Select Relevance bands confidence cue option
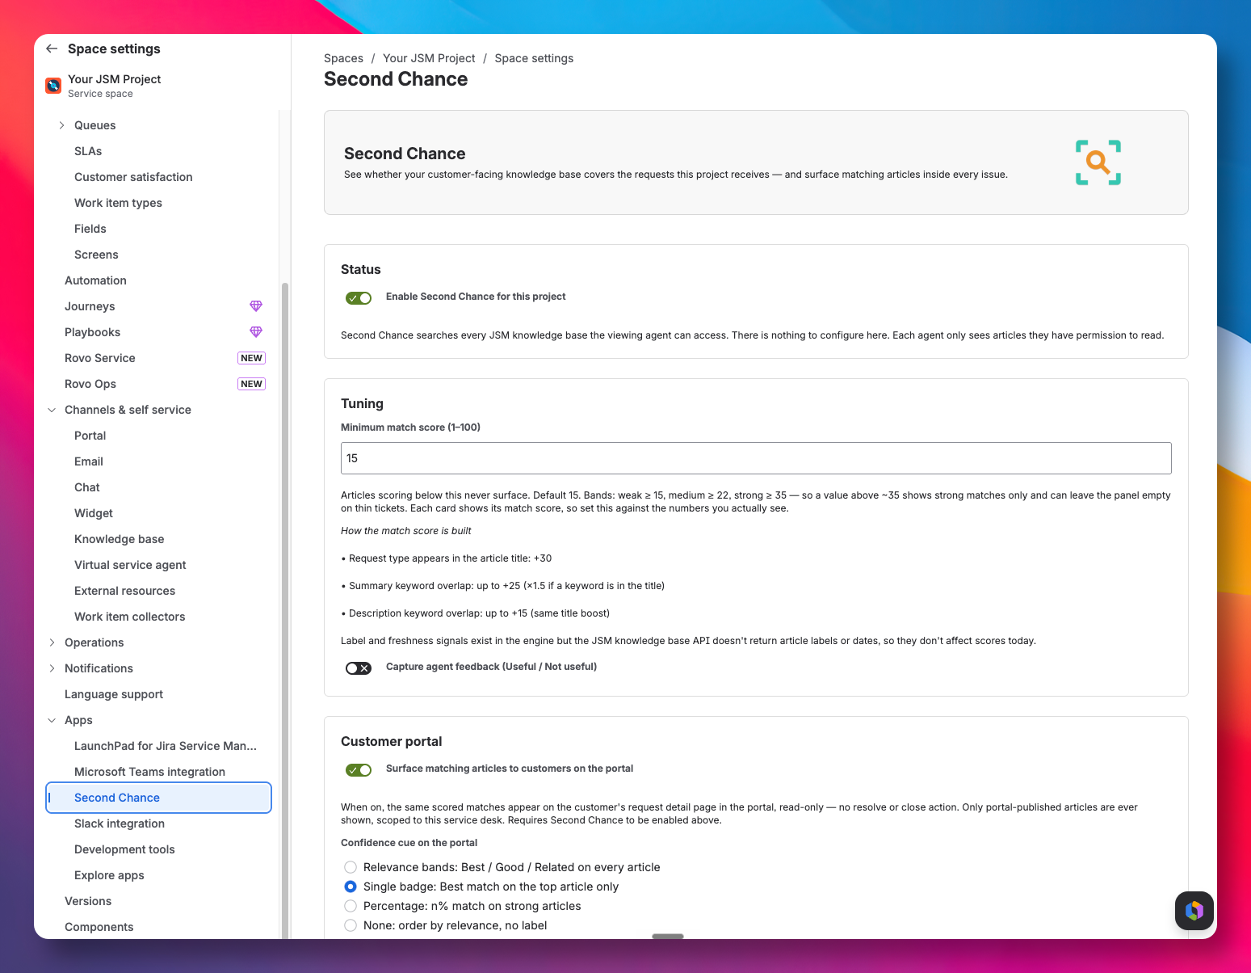The height and width of the screenshot is (973, 1251). pyautogui.click(x=351, y=867)
